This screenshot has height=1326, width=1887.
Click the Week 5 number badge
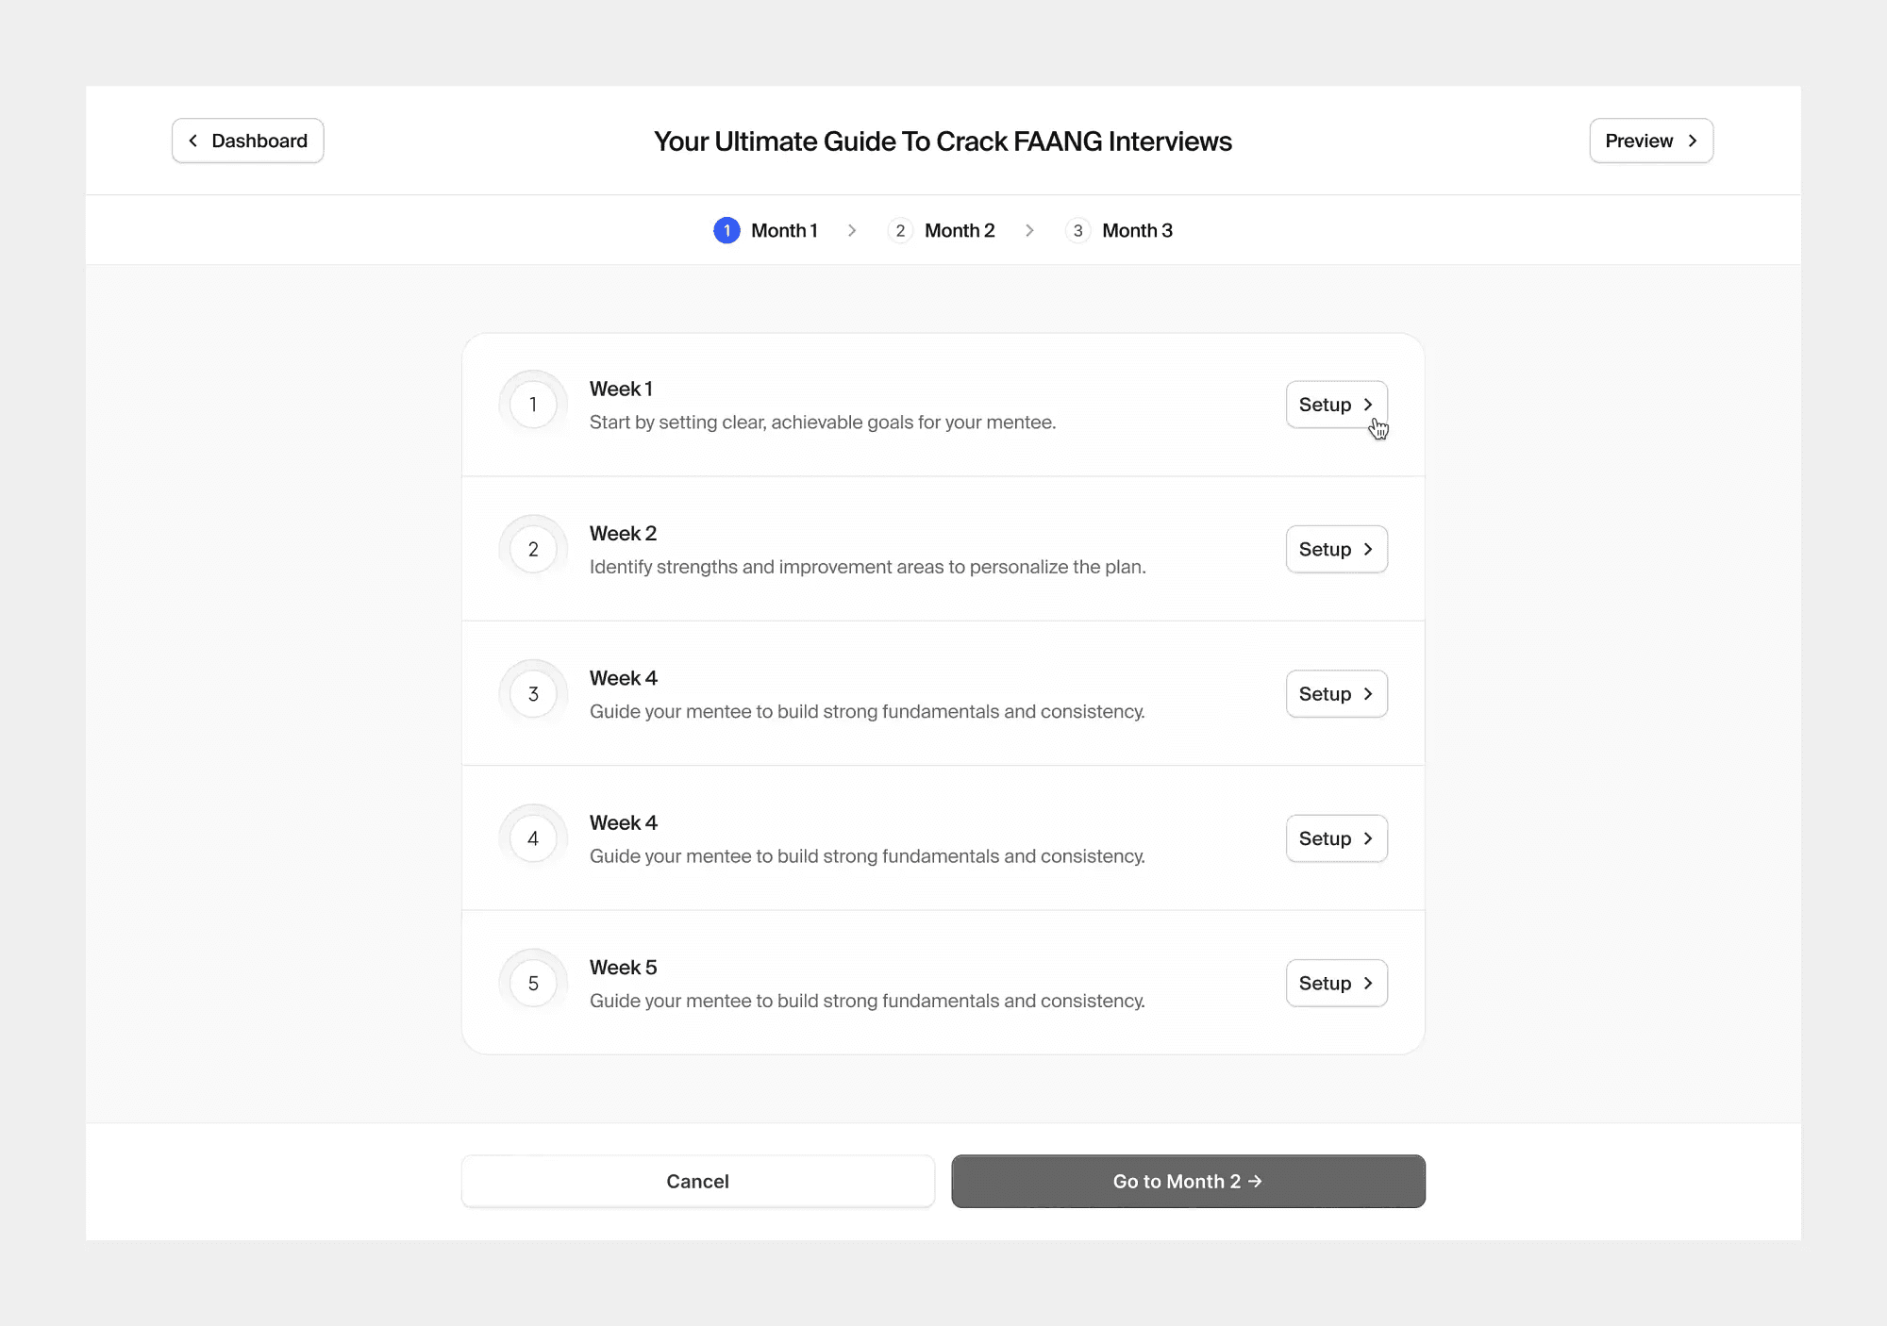point(533,983)
